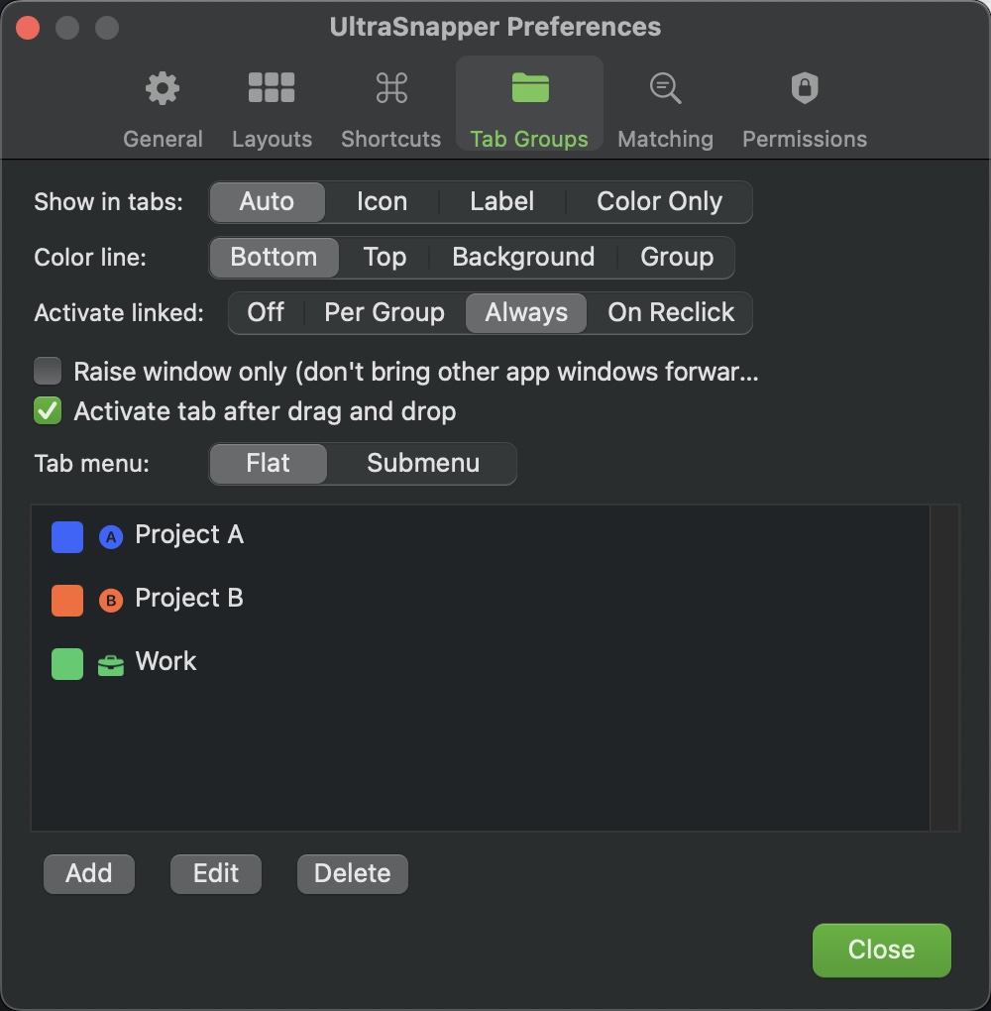991x1011 pixels.
Task: Click the Add button
Action: [88, 873]
